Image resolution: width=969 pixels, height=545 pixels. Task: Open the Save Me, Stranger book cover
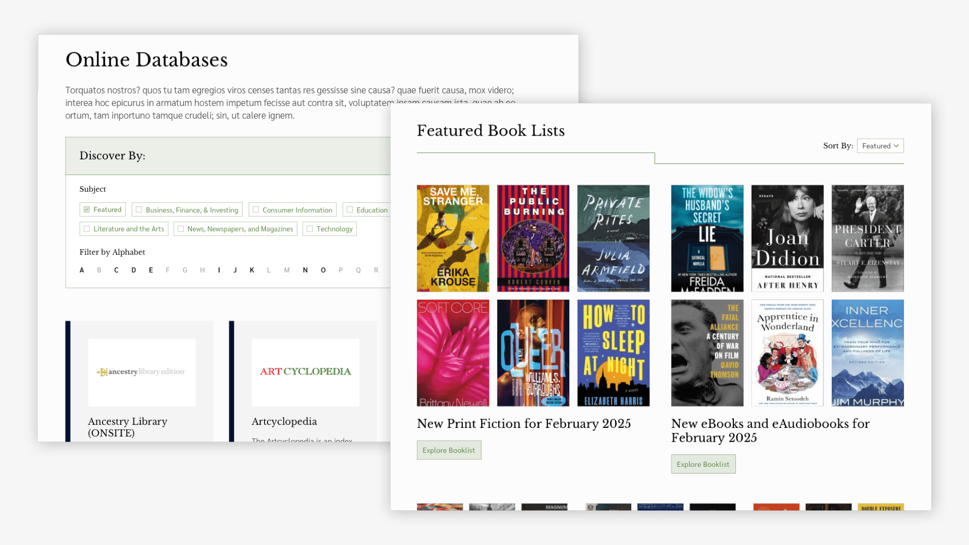(453, 238)
